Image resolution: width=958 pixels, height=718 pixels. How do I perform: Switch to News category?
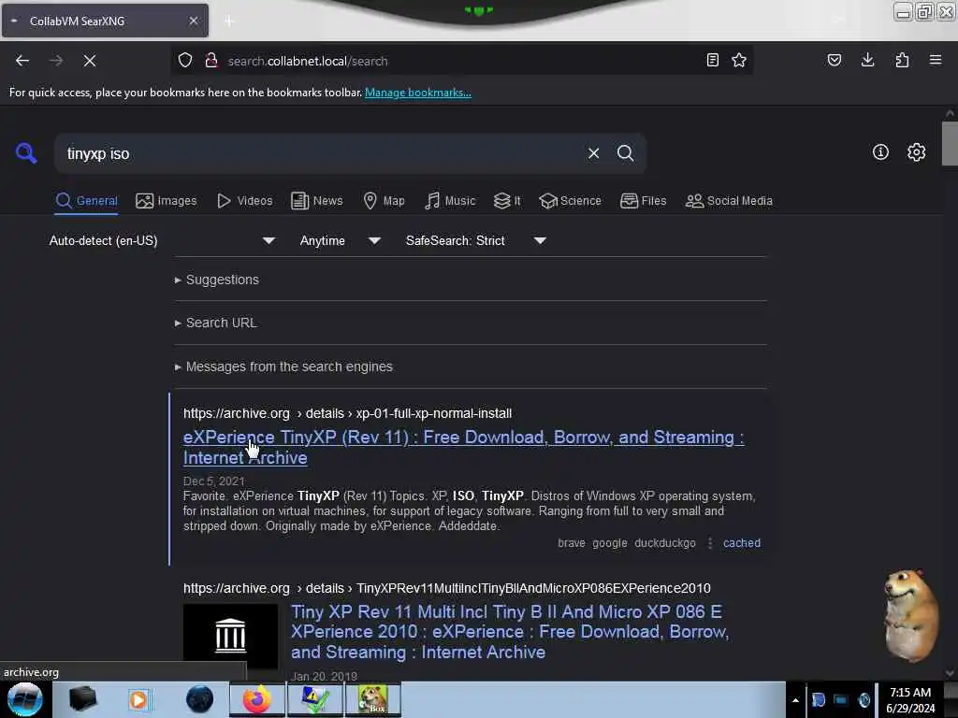[x=317, y=201]
